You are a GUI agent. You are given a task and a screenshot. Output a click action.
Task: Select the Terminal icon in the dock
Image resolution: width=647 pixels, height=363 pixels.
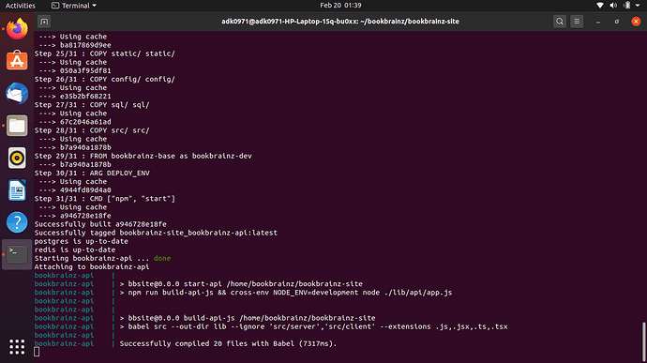click(x=17, y=254)
